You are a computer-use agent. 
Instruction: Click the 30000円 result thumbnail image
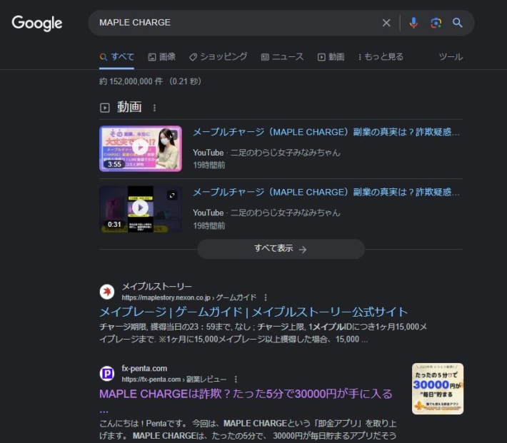tap(438, 389)
